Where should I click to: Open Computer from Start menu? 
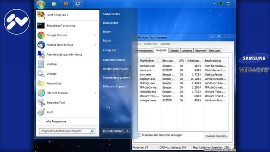pyautogui.click(x=109, y=50)
